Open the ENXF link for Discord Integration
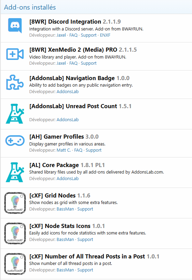Image resolution: width=192 pixels, height=280 pixels. pyautogui.click(x=105, y=35)
